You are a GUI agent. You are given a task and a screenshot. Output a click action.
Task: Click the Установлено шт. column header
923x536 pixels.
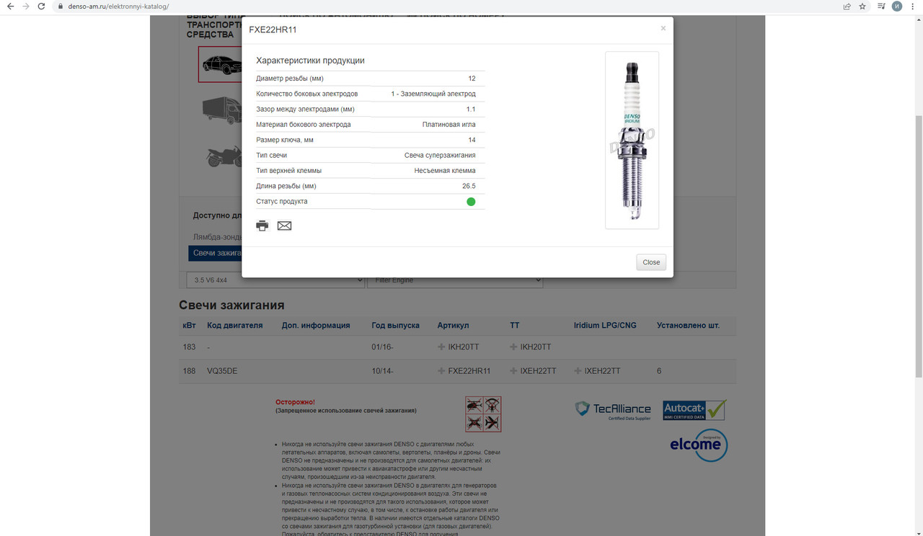688,326
